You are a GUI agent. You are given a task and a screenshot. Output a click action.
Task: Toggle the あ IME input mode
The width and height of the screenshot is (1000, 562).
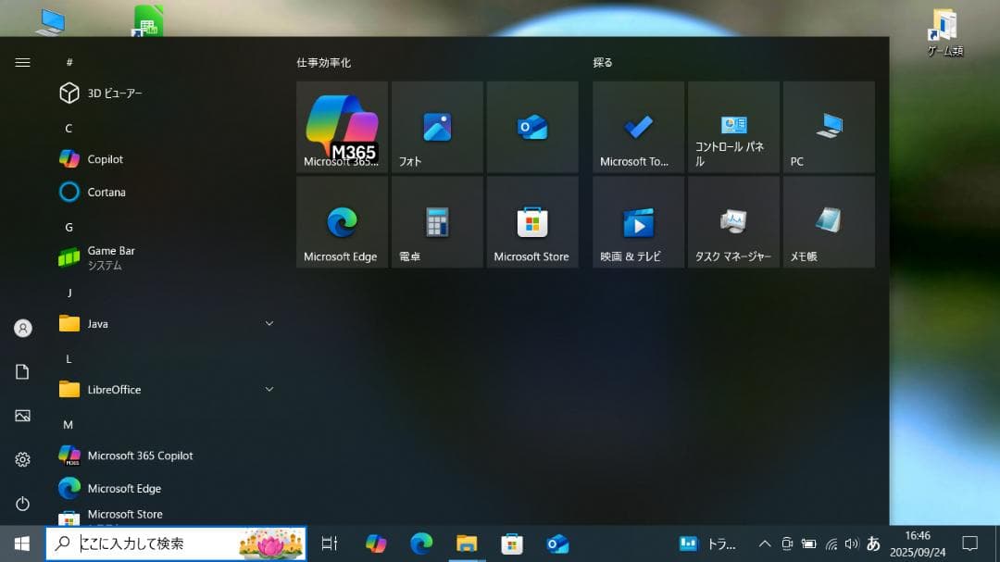pos(874,543)
